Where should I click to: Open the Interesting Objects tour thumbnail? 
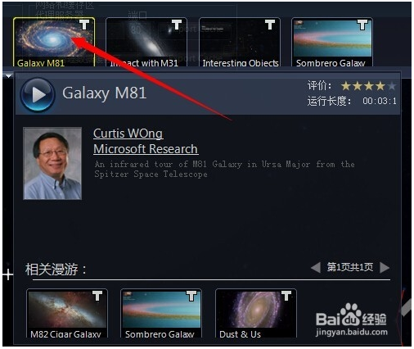click(x=240, y=42)
